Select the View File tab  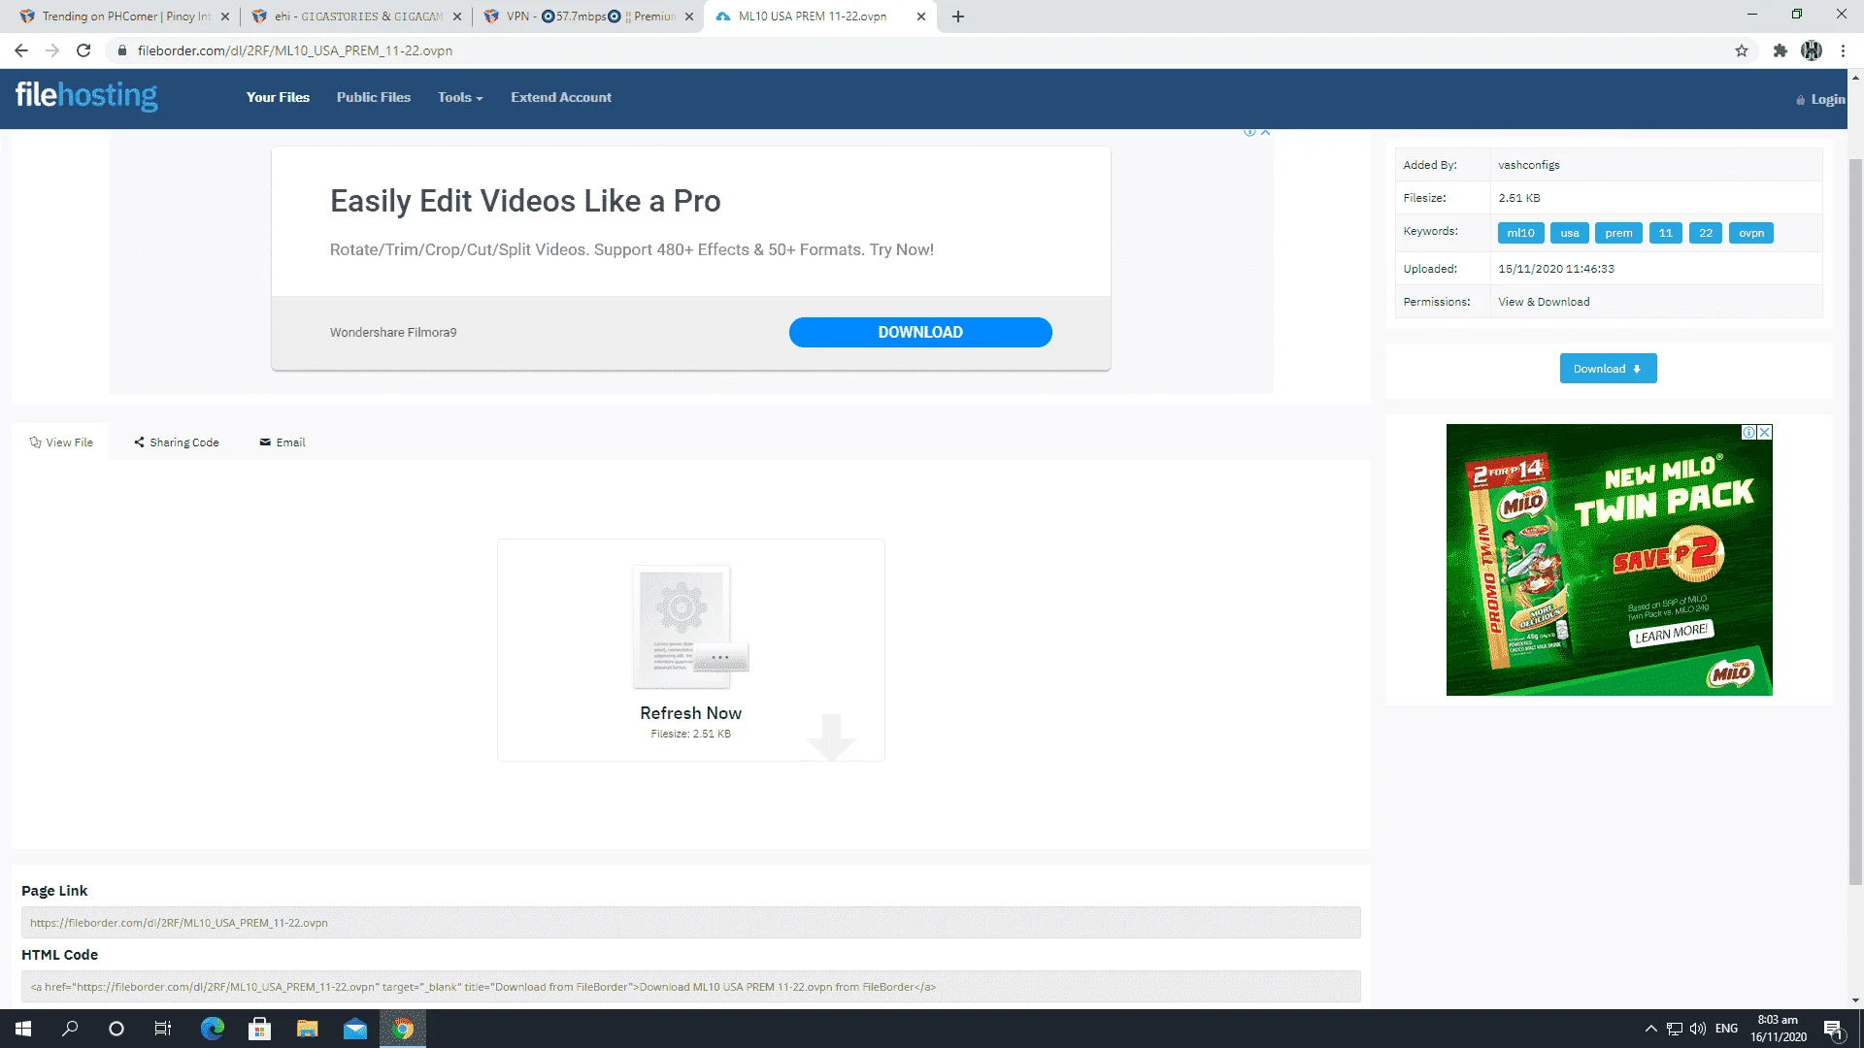pos(61,442)
